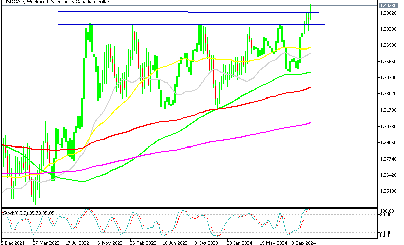404x245 pixels.
Task: Click the 1.38300 price axis label
Action: tap(388, 29)
